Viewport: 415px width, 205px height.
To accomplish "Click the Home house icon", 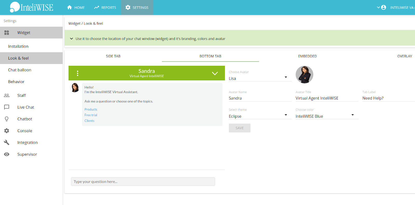I will point(70,8).
